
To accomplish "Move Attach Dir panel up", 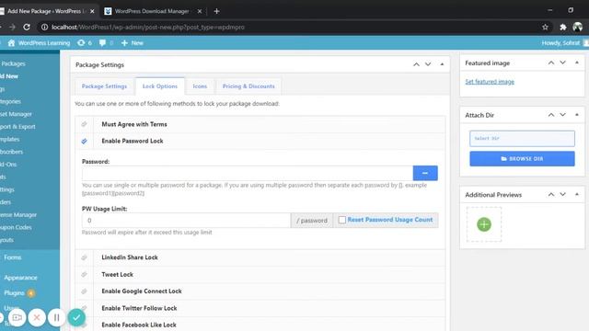I will [x=551, y=115].
